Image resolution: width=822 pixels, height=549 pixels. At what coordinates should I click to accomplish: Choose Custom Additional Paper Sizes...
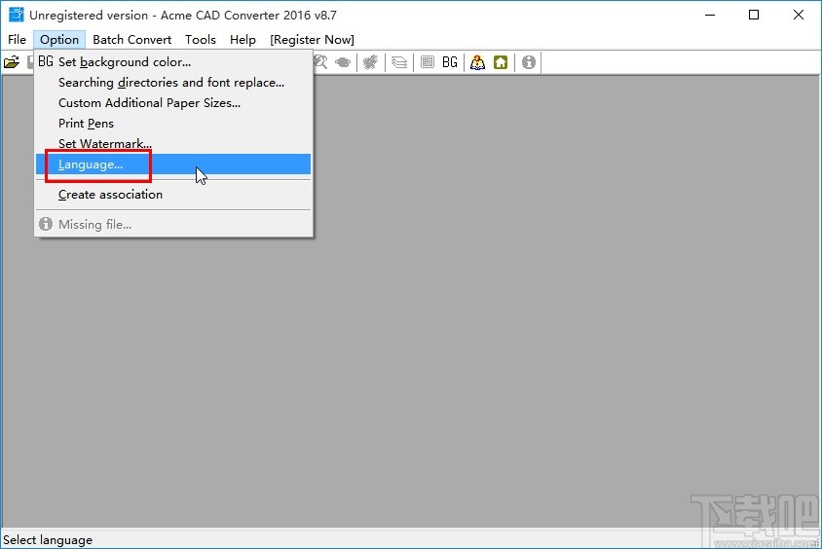tap(173, 102)
